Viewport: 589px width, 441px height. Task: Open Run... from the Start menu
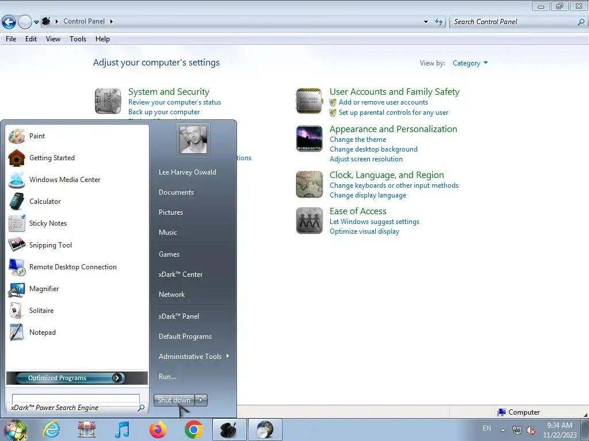[167, 377]
